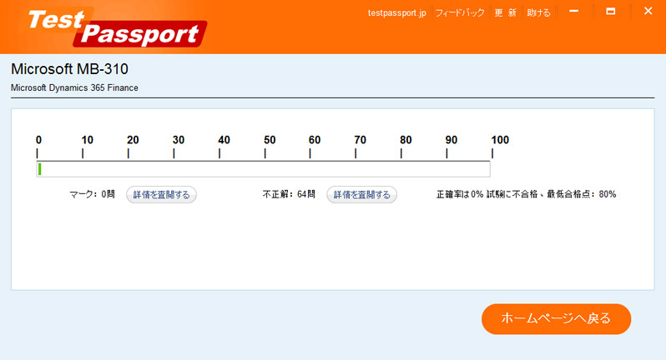Image resolution: width=666 pixels, height=360 pixels.
Task: Close the TestPassport window
Action: (x=648, y=12)
